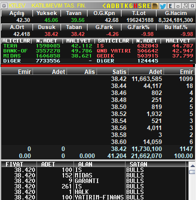Click the FIYAT header in trades list
196x200 pixels.
[19, 164]
